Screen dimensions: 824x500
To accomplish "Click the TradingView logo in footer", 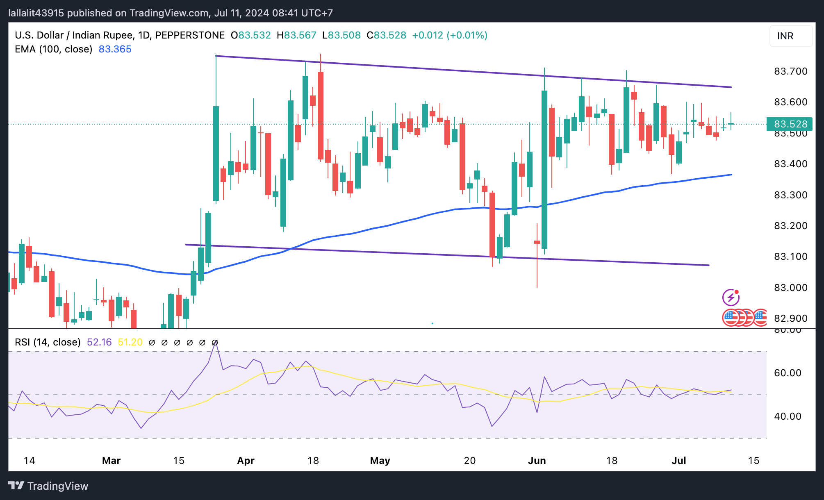I will (x=48, y=486).
